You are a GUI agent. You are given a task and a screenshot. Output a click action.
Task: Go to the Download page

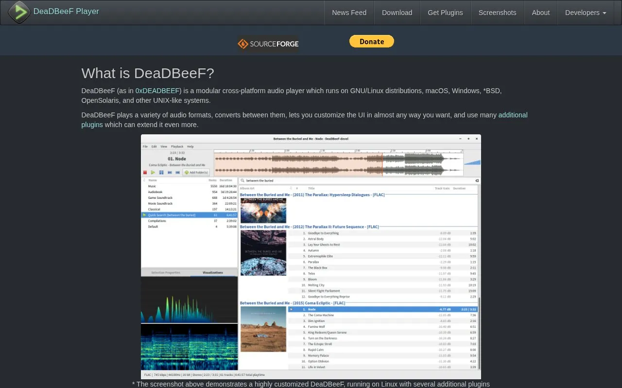[x=397, y=13]
